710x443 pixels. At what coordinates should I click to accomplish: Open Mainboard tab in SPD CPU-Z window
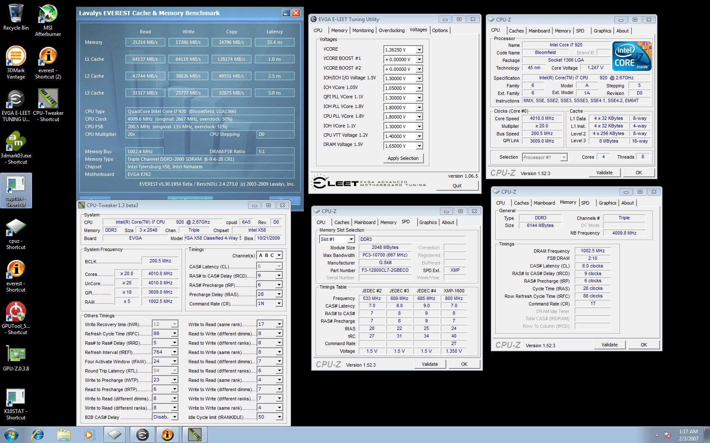pos(364,222)
